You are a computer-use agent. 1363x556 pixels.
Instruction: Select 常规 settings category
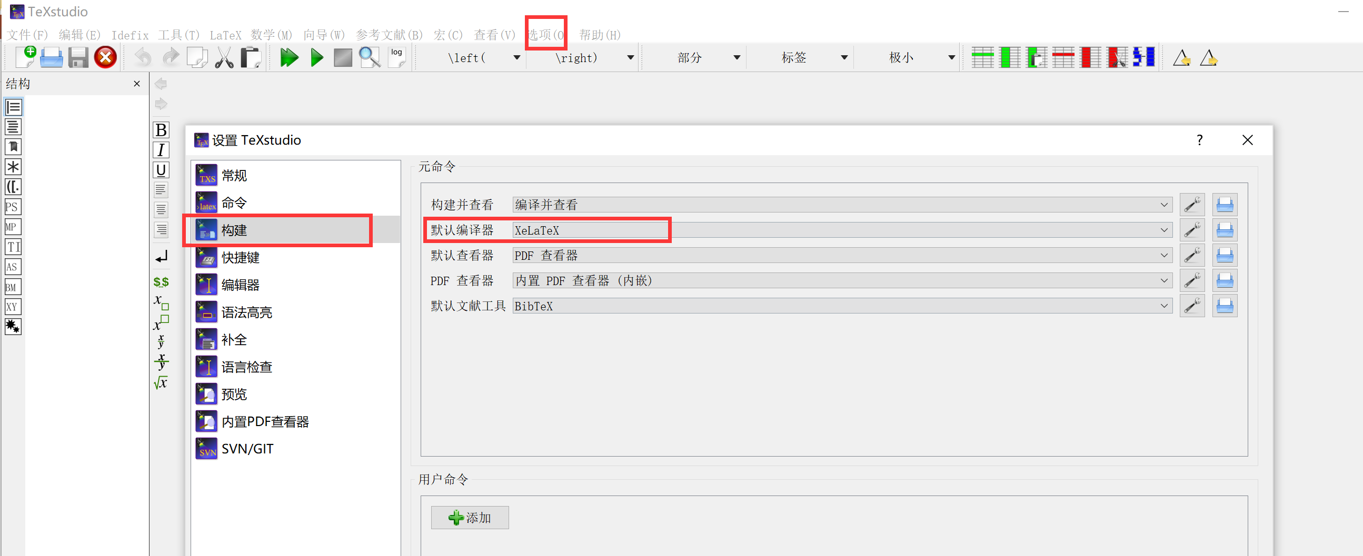(x=295, y=176)
